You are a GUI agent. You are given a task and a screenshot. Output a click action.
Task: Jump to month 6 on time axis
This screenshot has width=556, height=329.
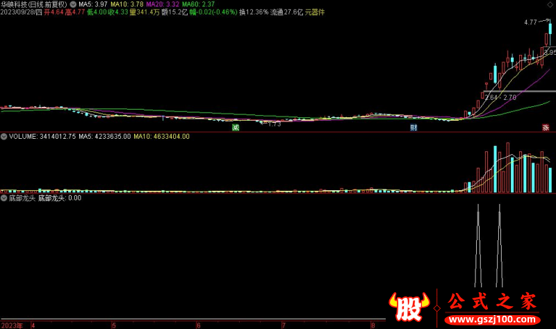point(199,325)
